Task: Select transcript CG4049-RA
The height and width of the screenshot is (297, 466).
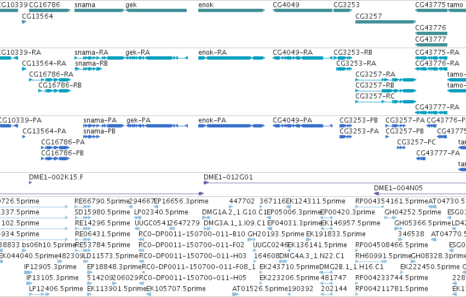Action: (302, 58)
